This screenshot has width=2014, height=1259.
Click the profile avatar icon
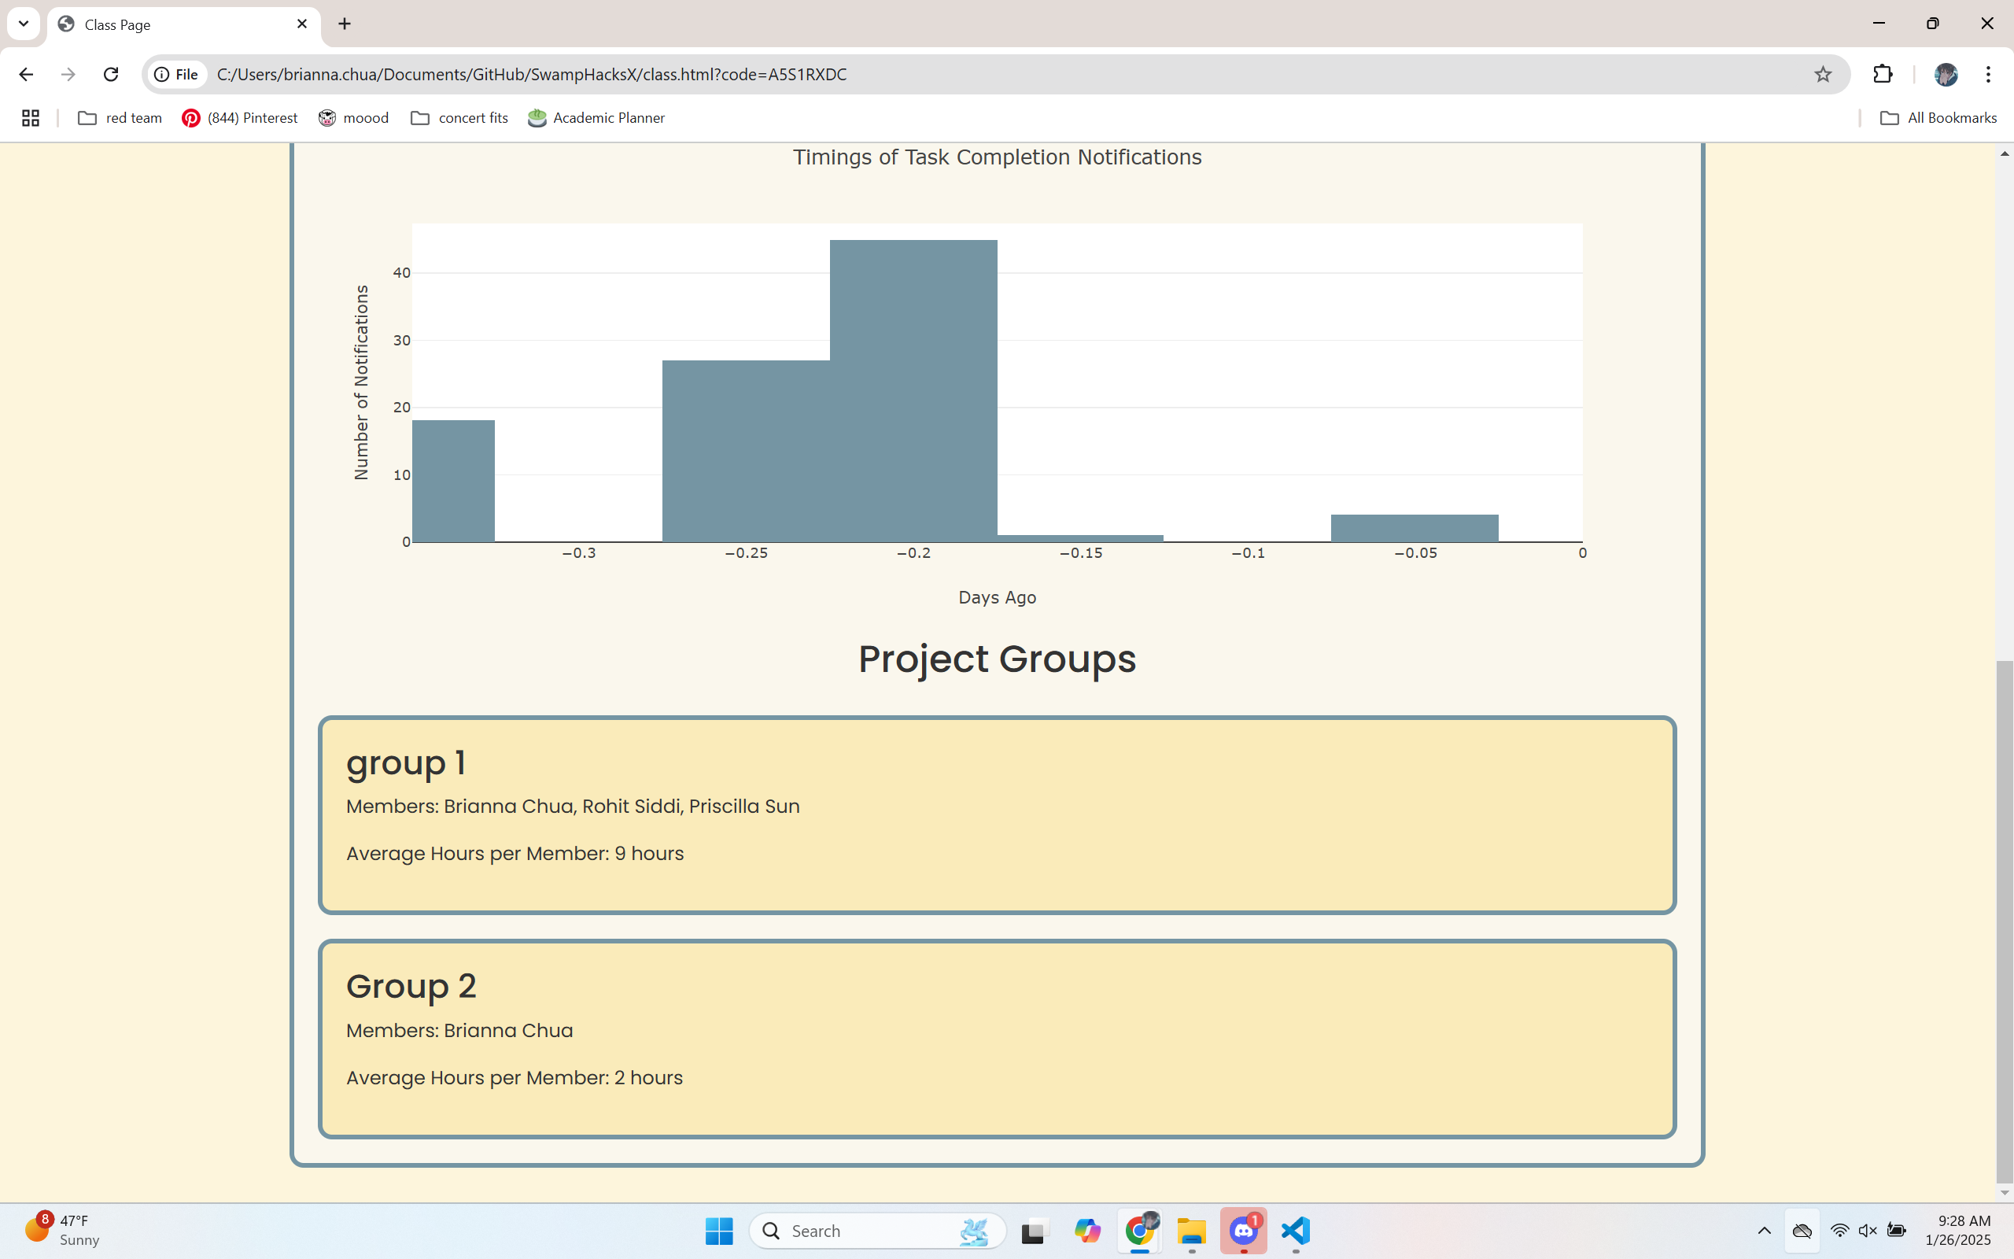tap(1945, 74)
